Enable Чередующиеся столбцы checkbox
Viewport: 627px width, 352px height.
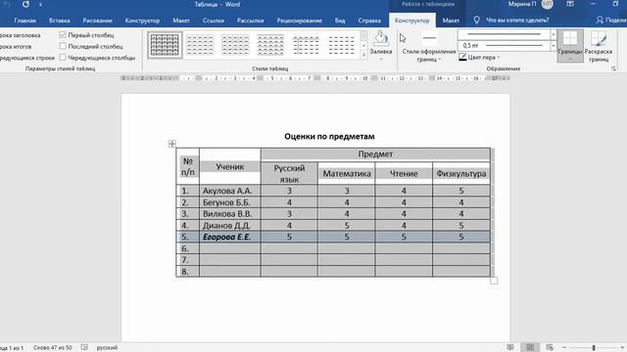[x=63, y=58]
